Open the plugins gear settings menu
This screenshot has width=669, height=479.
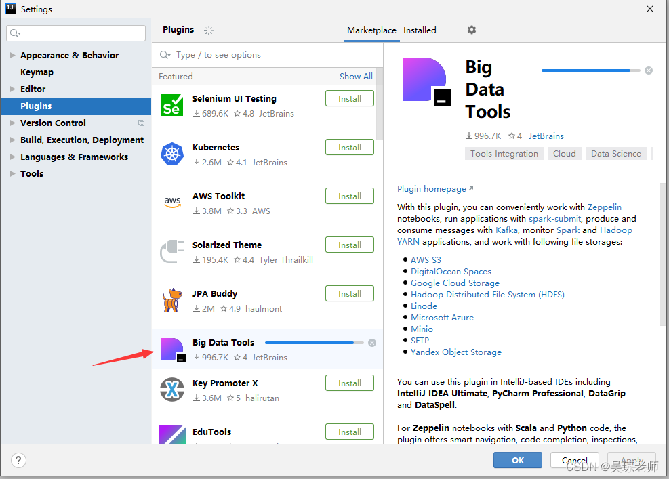(472, 30)
